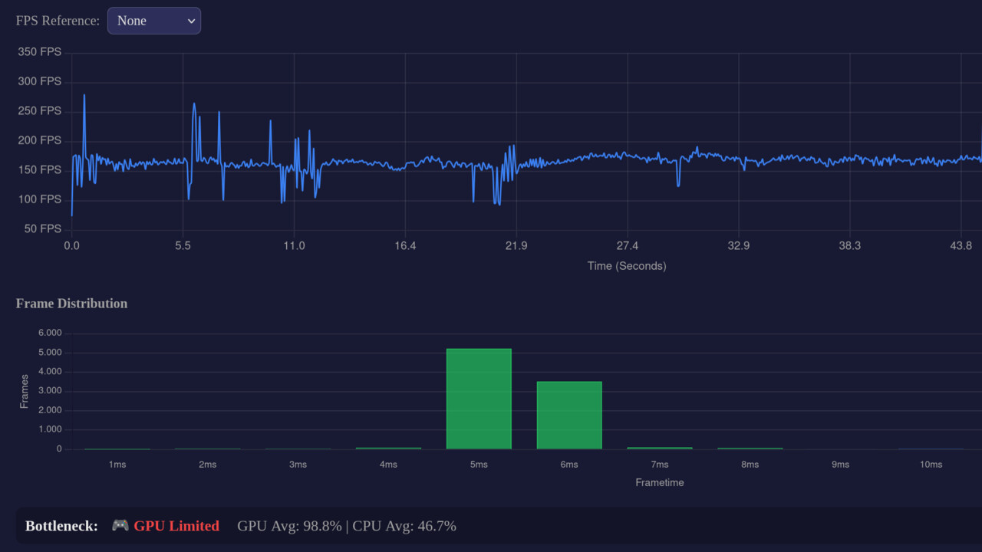Click the green 6ms frametime bar

click(x=569, y=414)
